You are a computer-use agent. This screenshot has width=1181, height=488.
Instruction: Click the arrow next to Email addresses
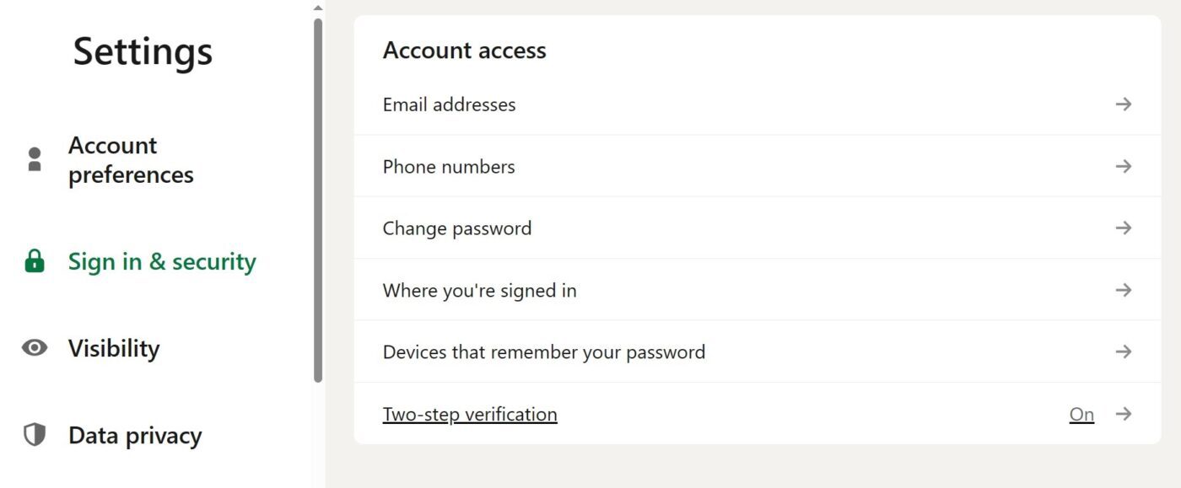(1123, 105)
